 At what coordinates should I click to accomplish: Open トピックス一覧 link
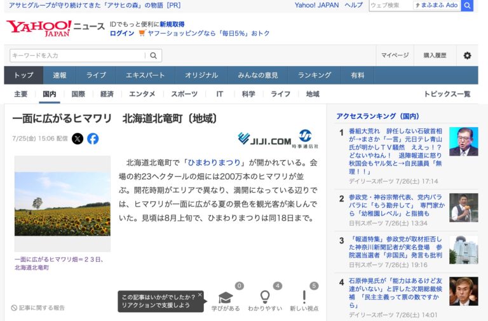(447, 94)
